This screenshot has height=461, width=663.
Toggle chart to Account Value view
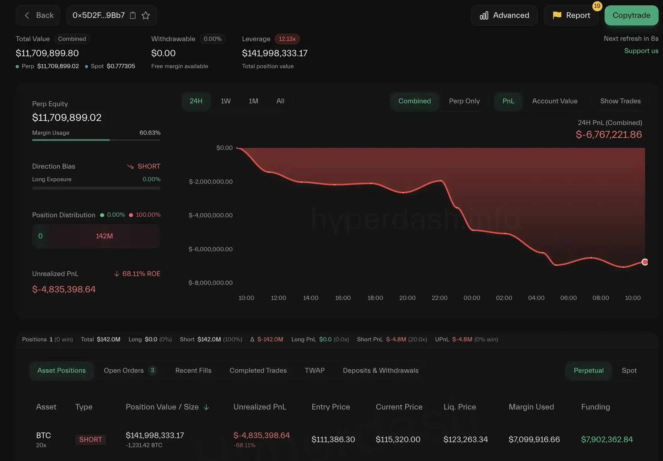pos(554,101)
